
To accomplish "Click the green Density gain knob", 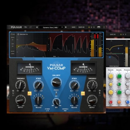I will click(119, 76).
